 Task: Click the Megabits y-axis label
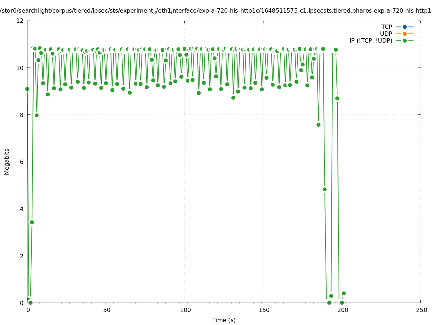click(x=7, y=161)
